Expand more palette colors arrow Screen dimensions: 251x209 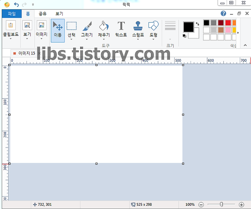pos(238,33)
